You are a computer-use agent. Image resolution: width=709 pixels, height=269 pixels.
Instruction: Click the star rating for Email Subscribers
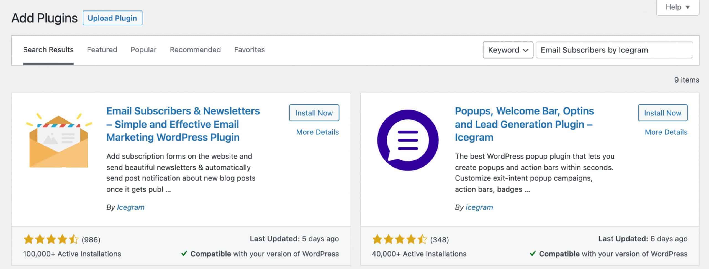pyautogui.click(x=51, y=239)
